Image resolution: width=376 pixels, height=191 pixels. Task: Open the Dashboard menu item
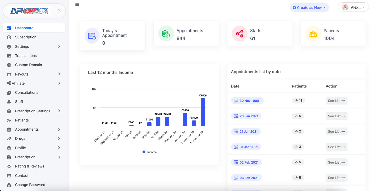(34, 28)
